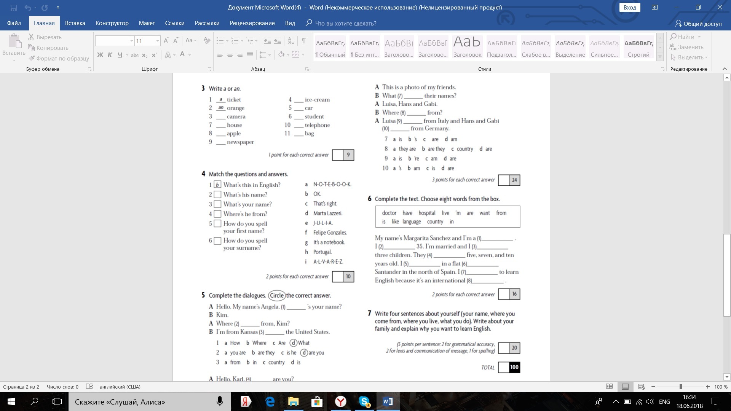The image size is (731, 411).
Task: Click Копировать (copy)
Action: tap(48, 48)
